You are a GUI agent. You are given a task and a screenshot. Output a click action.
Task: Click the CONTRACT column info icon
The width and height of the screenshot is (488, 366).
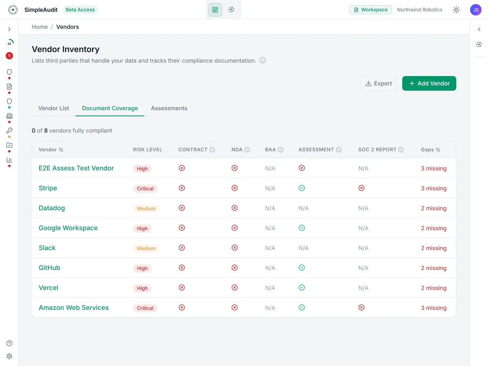pos(212,150)
